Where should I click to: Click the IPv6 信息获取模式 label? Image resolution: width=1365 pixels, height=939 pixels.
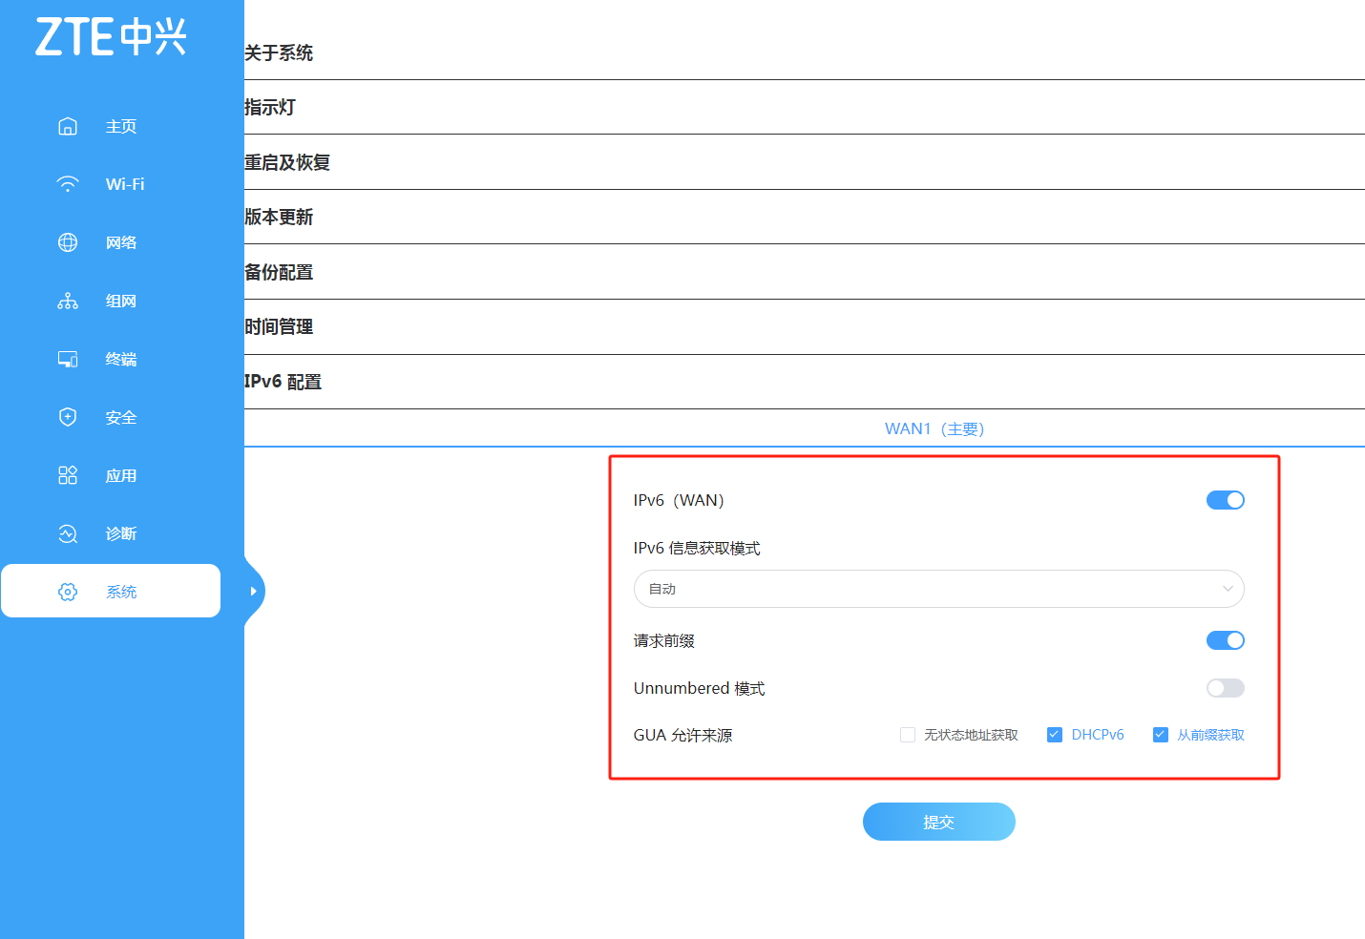[697, 548]
